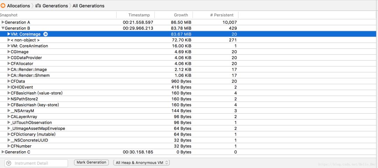This screenshot has height=168, width=378.
Task: Click the Timestamp column header
Action: point(139,15)
